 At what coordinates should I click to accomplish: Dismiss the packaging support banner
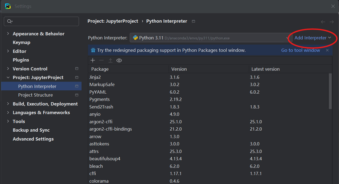point(327,50)
